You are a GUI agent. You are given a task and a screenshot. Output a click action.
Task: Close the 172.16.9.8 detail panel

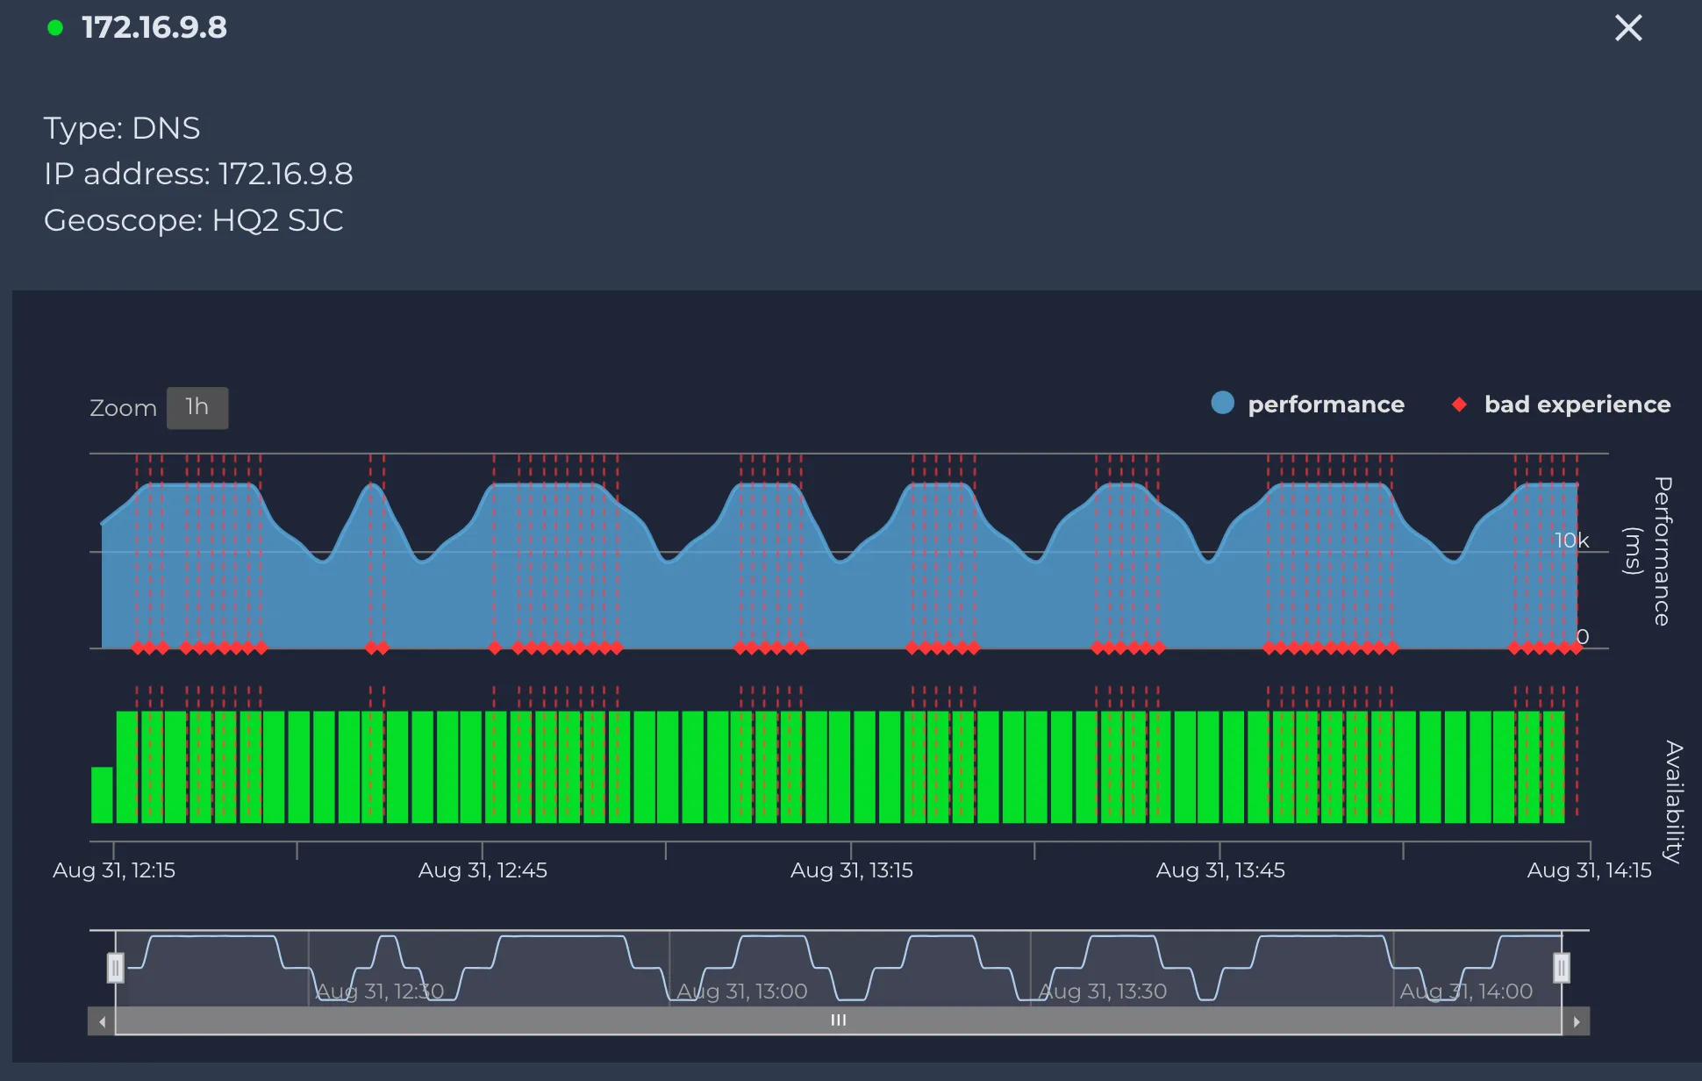pyautogui.click(x=1628, y=28)
